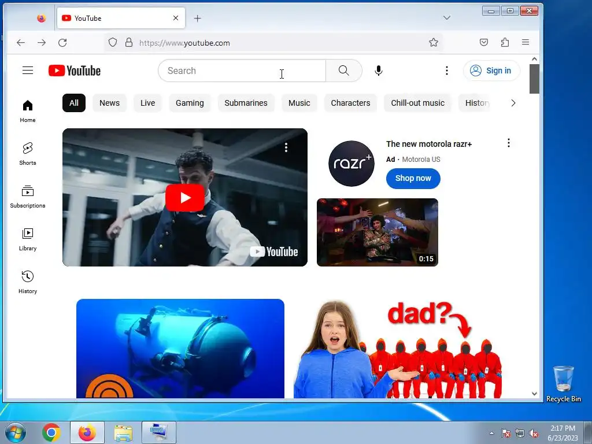
Task: Show hidden system tray icons
Action: coord(491,433)
